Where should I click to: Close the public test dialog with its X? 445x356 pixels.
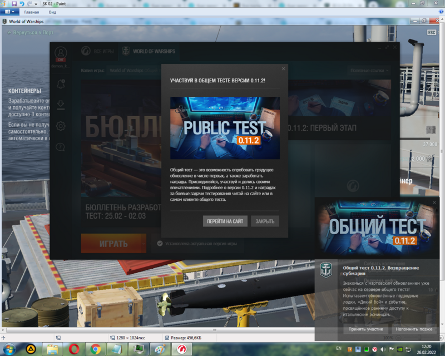[283, 69]
